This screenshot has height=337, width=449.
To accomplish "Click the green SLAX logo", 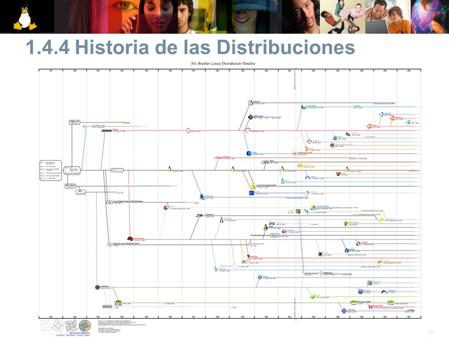I will pyautogui.click(x=312, y=296).
